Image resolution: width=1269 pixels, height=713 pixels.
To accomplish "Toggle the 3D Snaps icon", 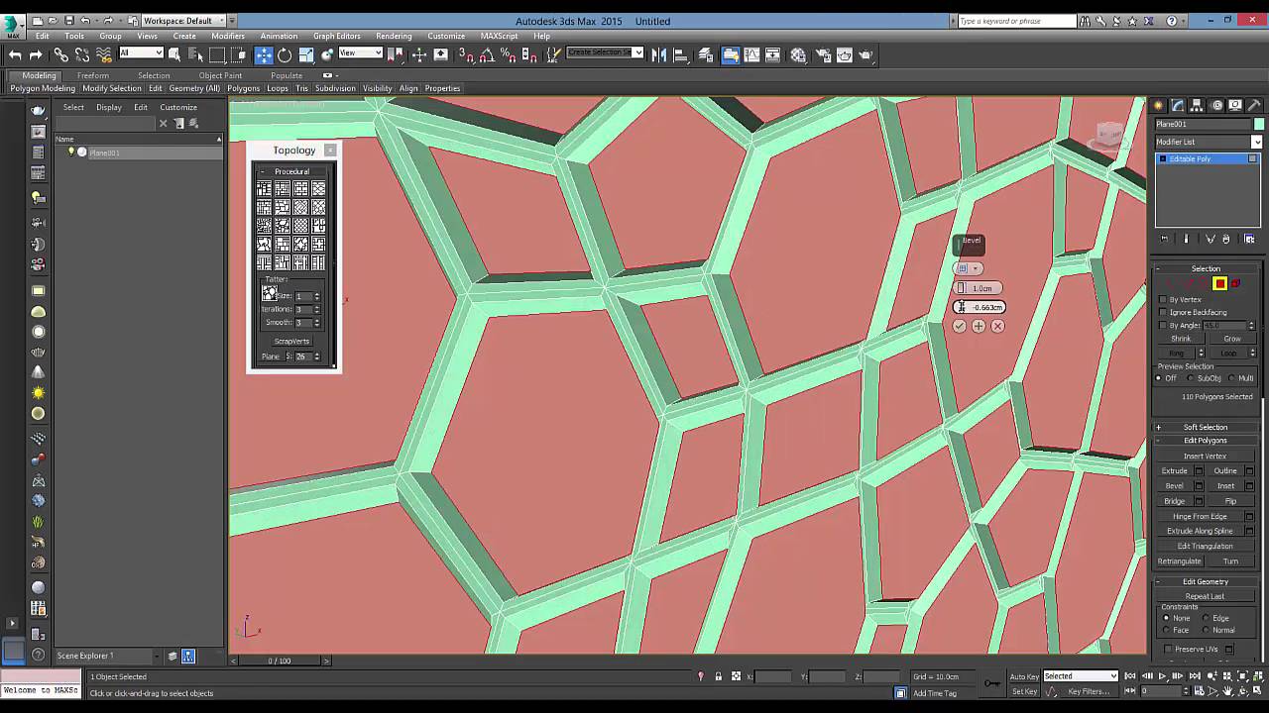I will click(467, 55).
